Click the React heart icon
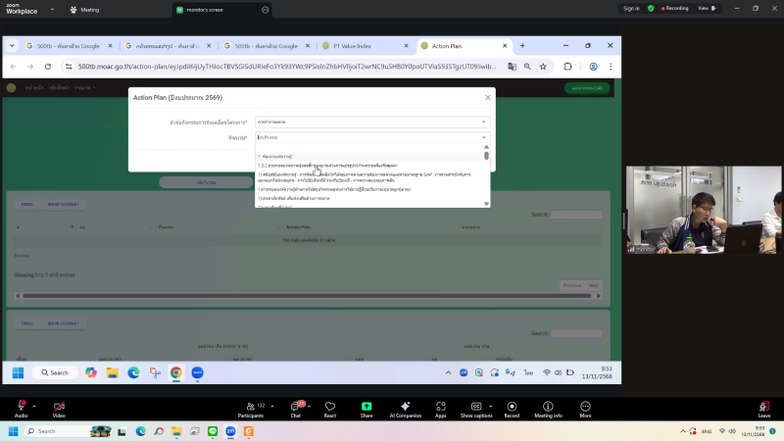Viewport: 784px width, 441px height. pos(330,406)
